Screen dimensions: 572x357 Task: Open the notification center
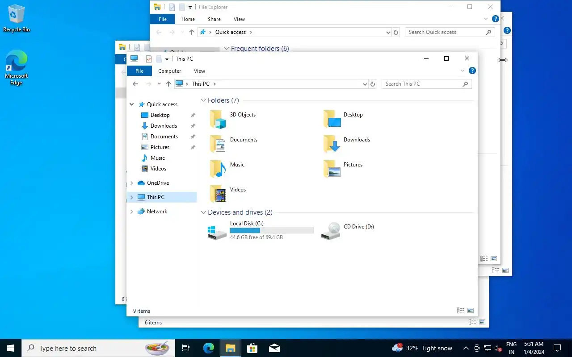[x=557, y=348]
